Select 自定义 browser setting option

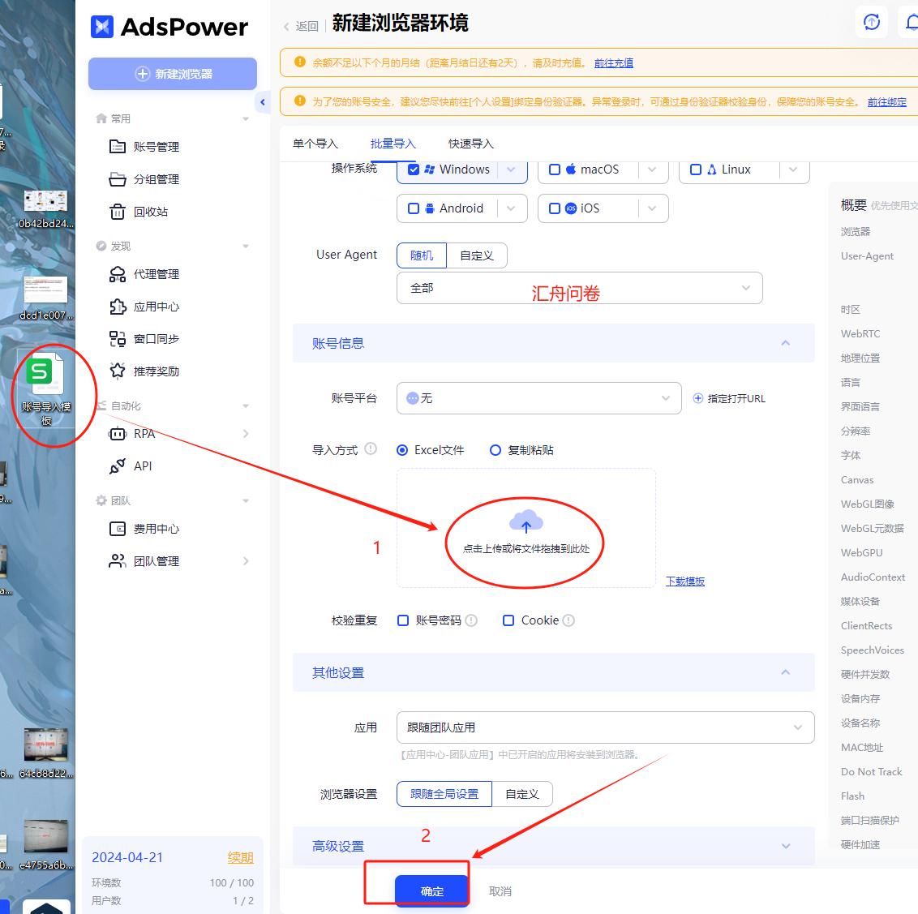[x=521, y=794]
